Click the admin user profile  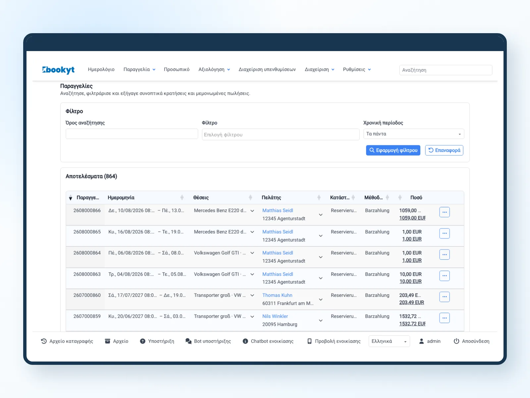point(430,341)
